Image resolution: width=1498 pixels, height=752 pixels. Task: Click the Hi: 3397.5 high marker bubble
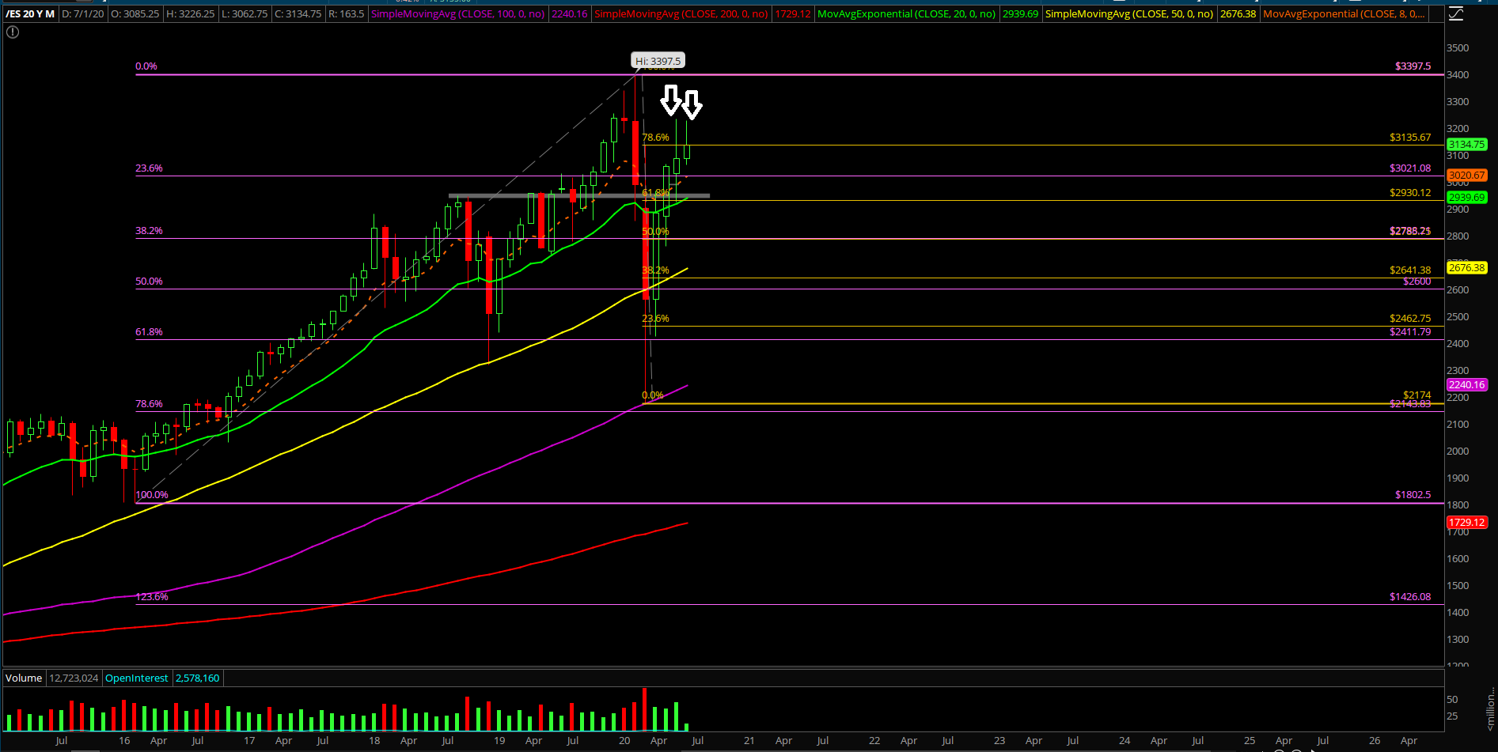point(658,61)
